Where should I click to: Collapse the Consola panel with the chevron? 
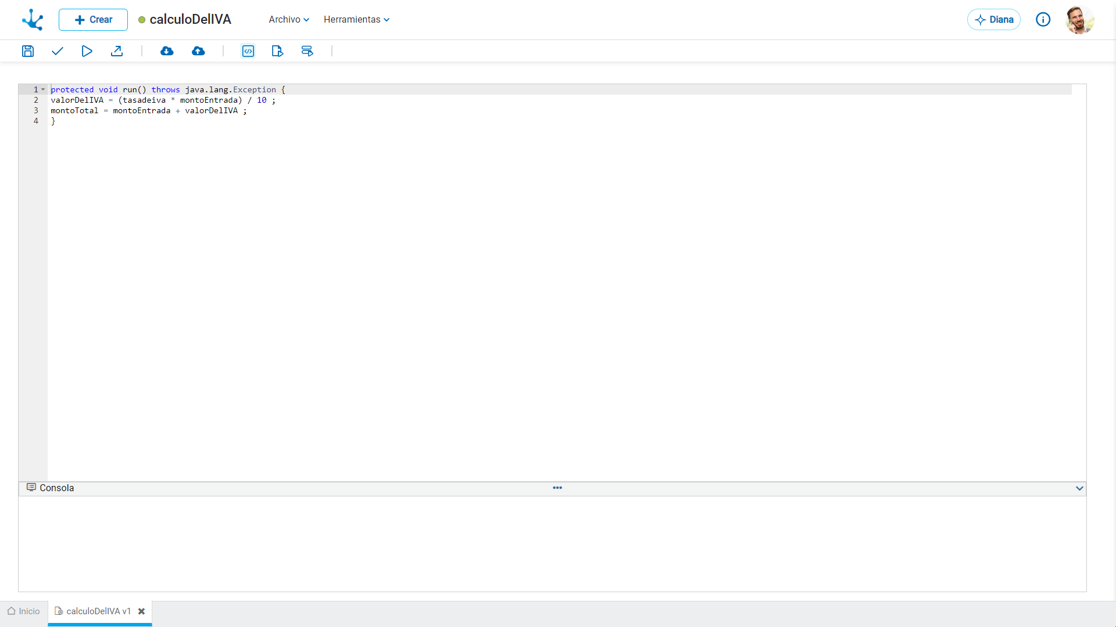point(1079,488)
